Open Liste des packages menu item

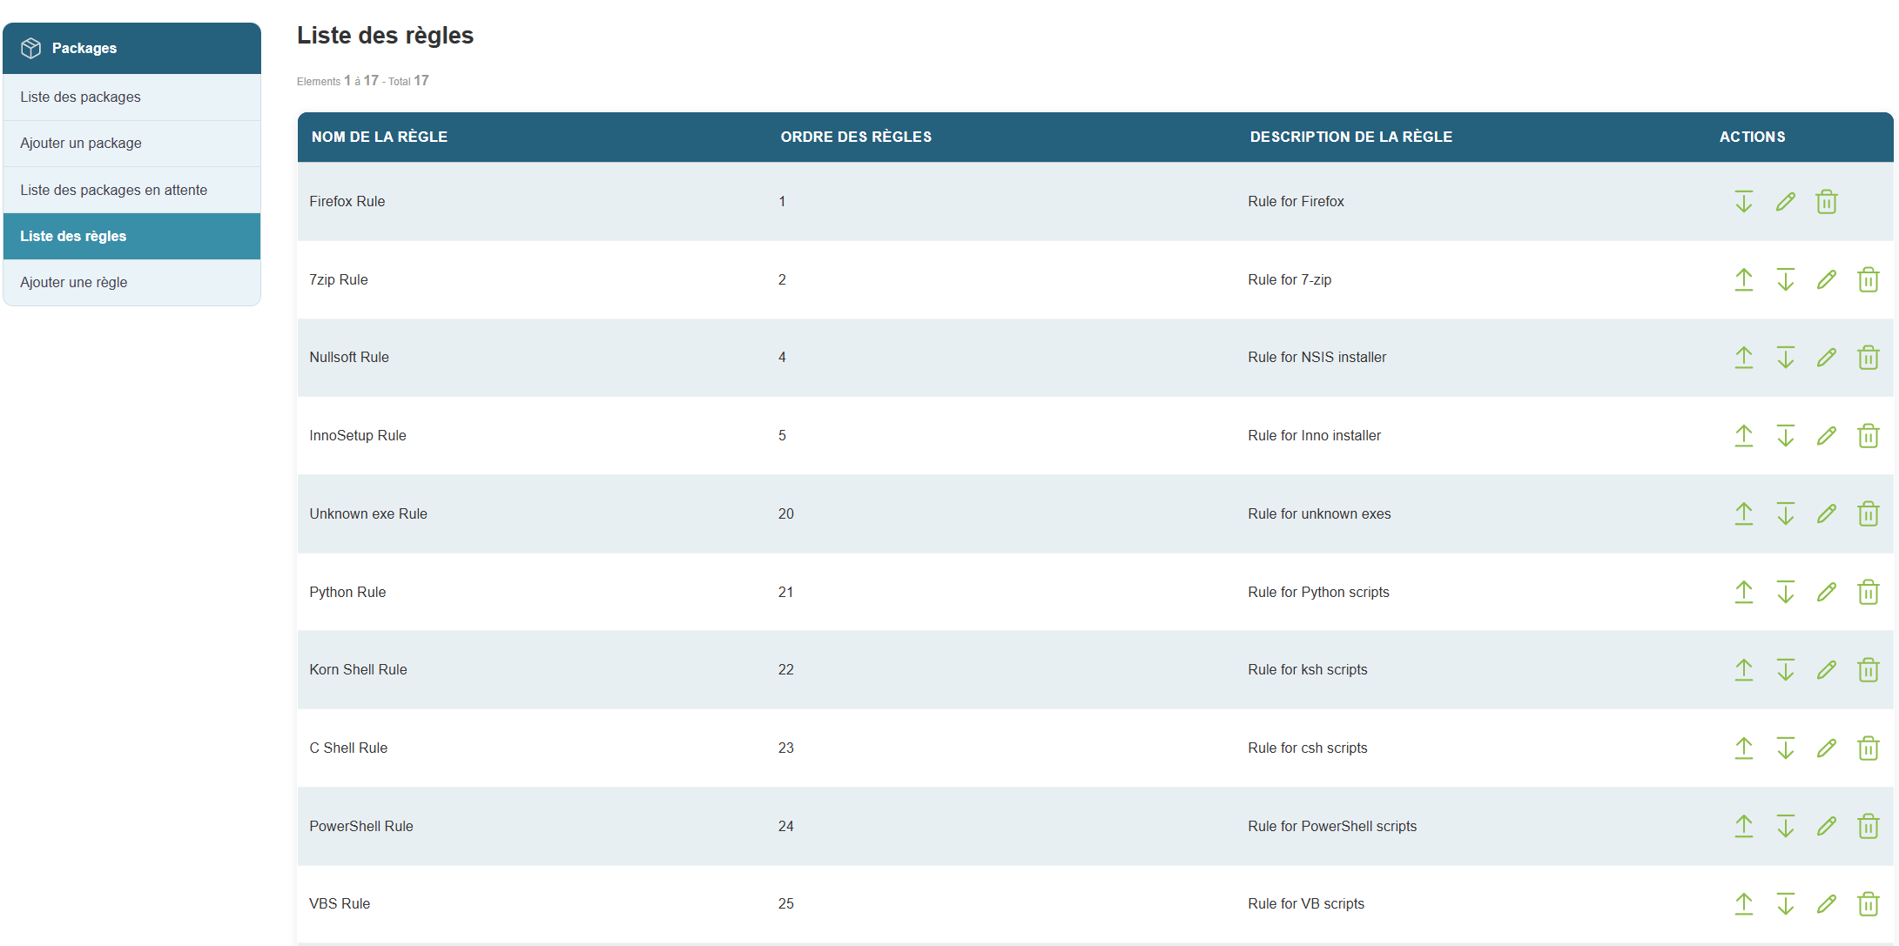(80, 97)
